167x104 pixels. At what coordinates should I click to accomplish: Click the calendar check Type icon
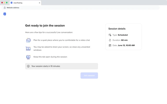(x=110, y=35)
